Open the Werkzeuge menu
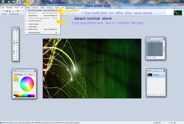 [x=50, y=8]
